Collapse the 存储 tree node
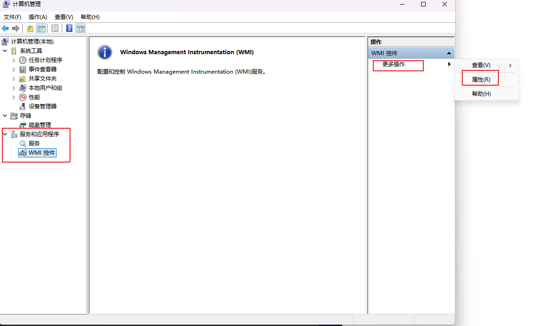The image size is (536, 326). tap(5, 116)
